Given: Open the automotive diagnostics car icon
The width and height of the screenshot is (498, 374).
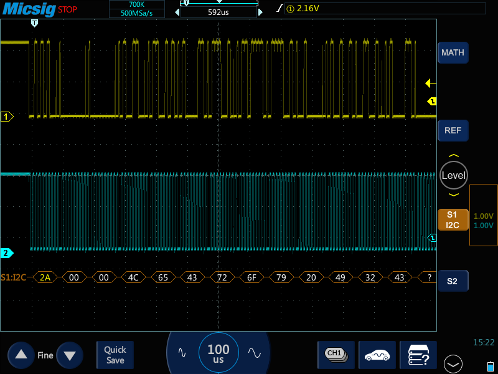Looking at the screenshot, I should pyautogui.click(x=377, y=355).
